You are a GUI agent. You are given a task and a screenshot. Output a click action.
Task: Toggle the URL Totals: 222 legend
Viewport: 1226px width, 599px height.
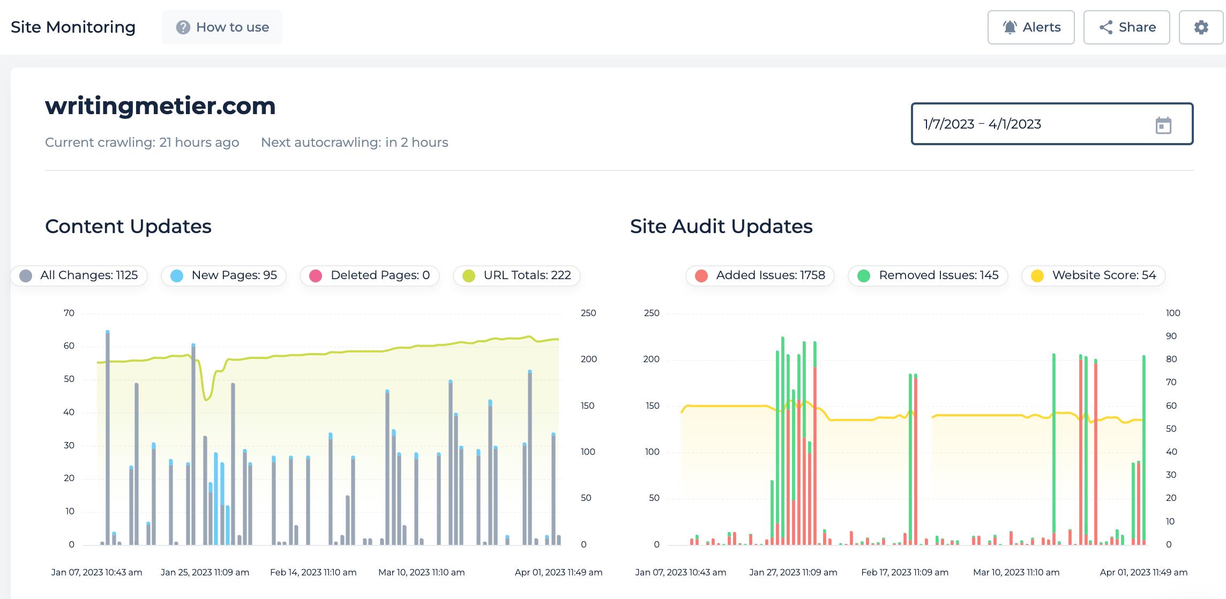[x=517, y=275]
